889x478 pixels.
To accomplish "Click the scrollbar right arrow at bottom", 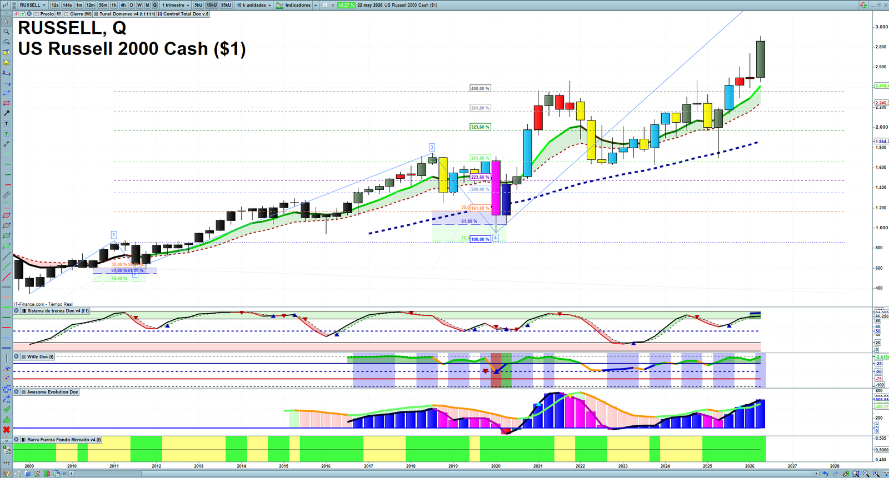I will click(x=816, y=474).
